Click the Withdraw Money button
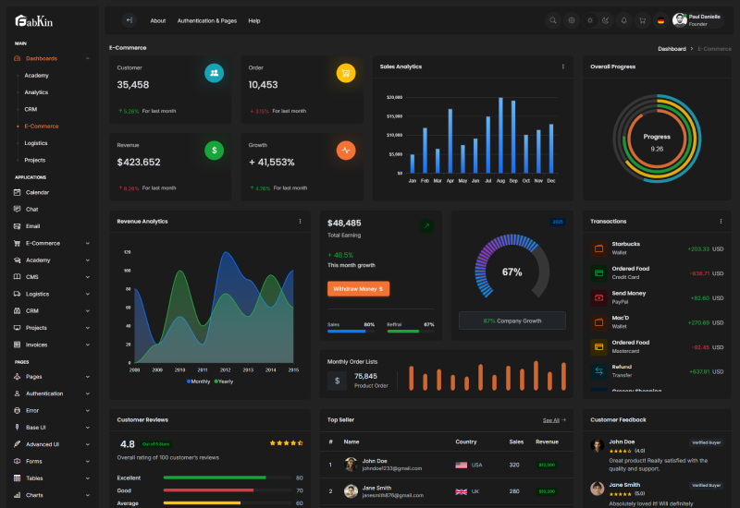The height and width of the screenshot is (508, 740). 358,289
